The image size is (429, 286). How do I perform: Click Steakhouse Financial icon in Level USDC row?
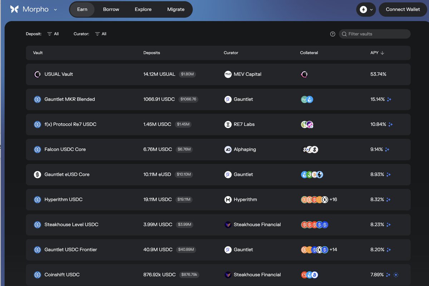pos(228,225)
